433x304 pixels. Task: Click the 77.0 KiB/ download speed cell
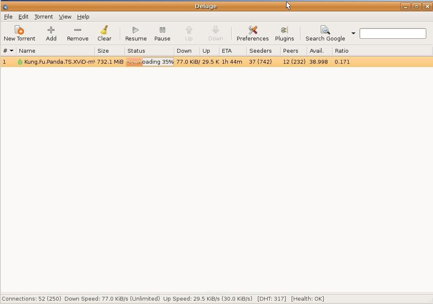pos(188,62)
